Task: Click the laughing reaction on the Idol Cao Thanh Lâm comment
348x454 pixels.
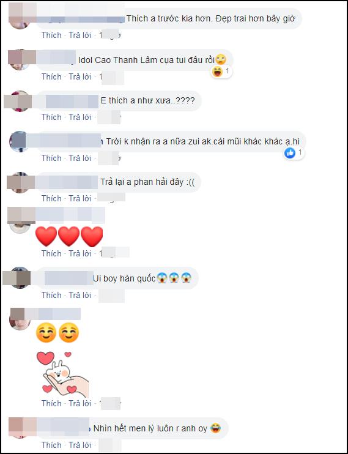Action: (x=217, y=71)
